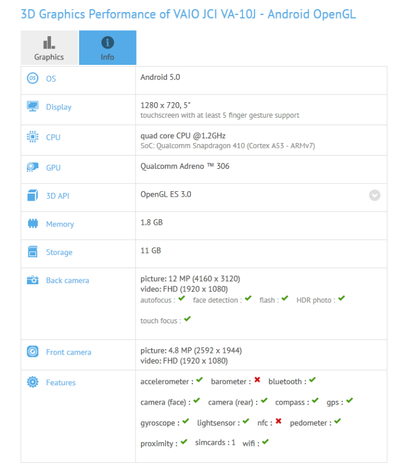Click the 11 GB storage value
The width and height of the screenshot is (396, 464).
pyautogui.click(x=151, y=251)
